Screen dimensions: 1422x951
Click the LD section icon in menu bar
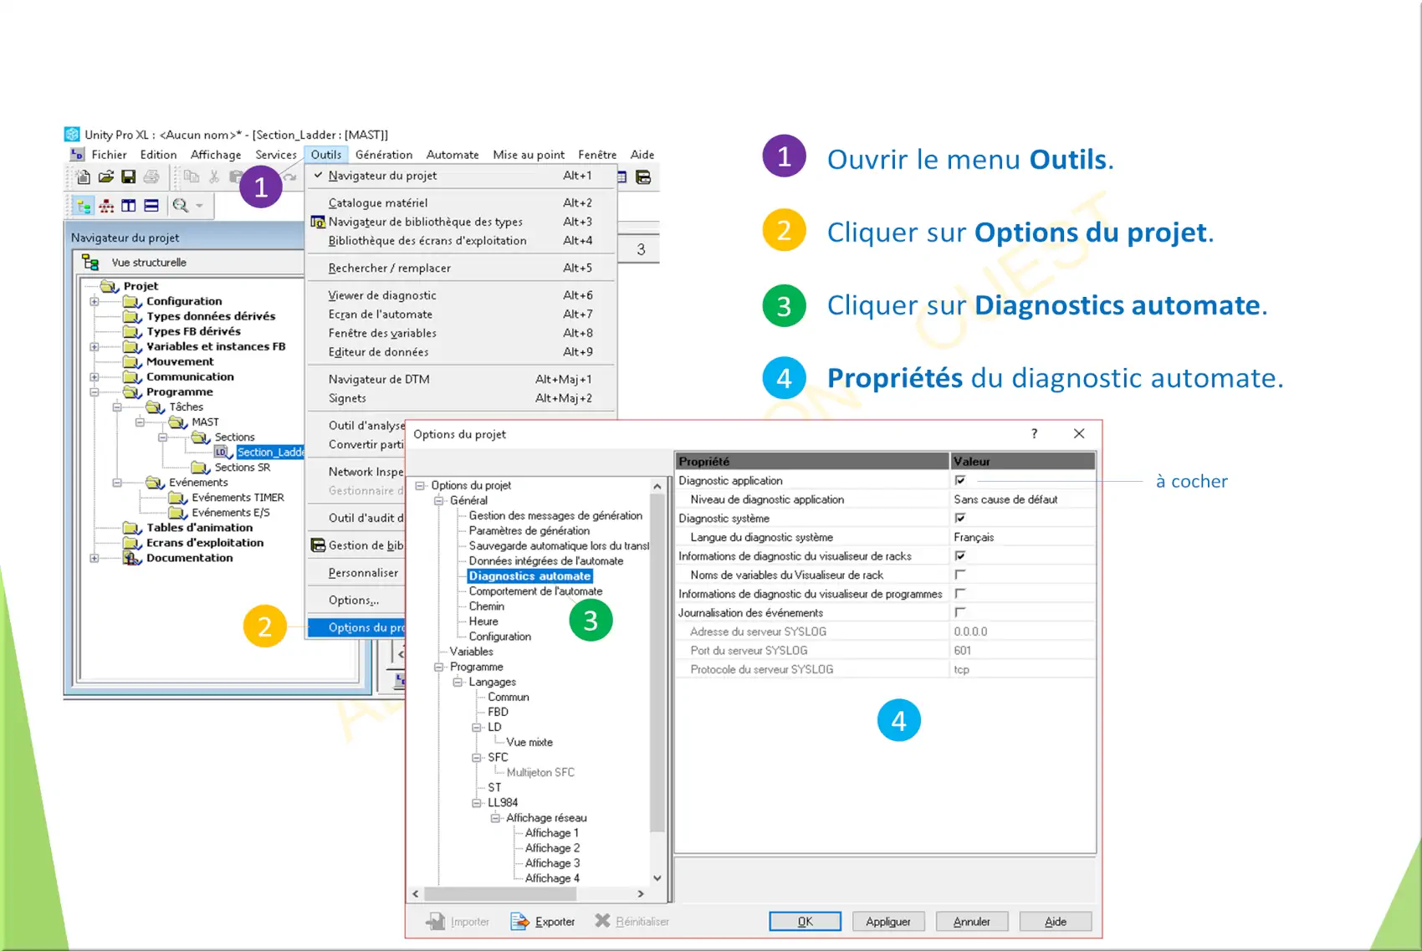tap(77, 155)
